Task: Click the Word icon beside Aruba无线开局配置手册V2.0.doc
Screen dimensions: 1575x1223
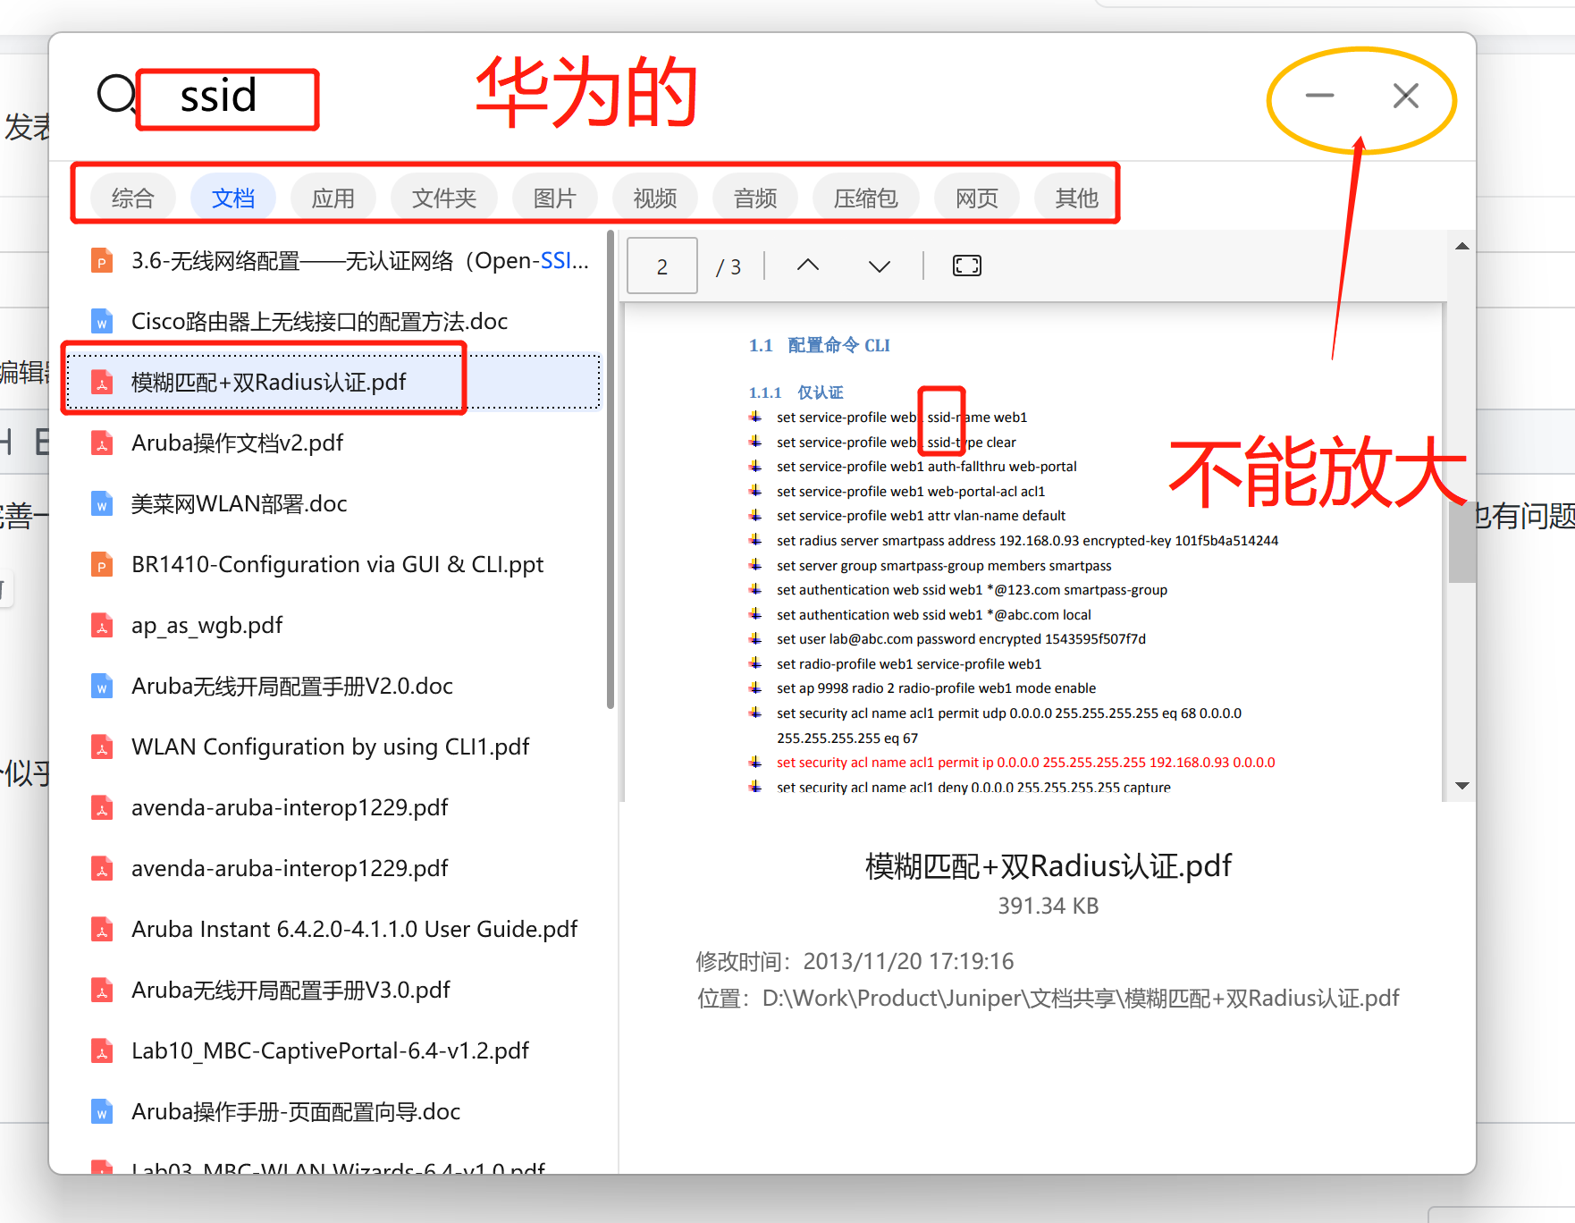Action: [102, 687]
